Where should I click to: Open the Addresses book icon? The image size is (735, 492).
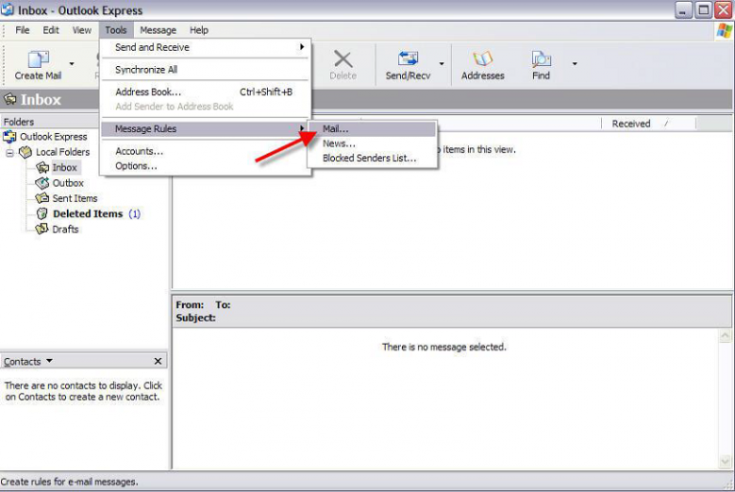point(482,60)
